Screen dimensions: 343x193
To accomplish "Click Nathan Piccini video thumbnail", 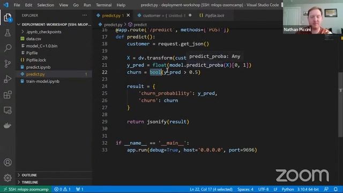I will pos(313,17).
